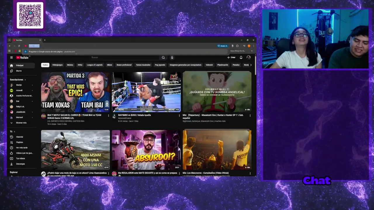Select the Boxeo profesional chip

pyautogui.click(x=124, y=65)
